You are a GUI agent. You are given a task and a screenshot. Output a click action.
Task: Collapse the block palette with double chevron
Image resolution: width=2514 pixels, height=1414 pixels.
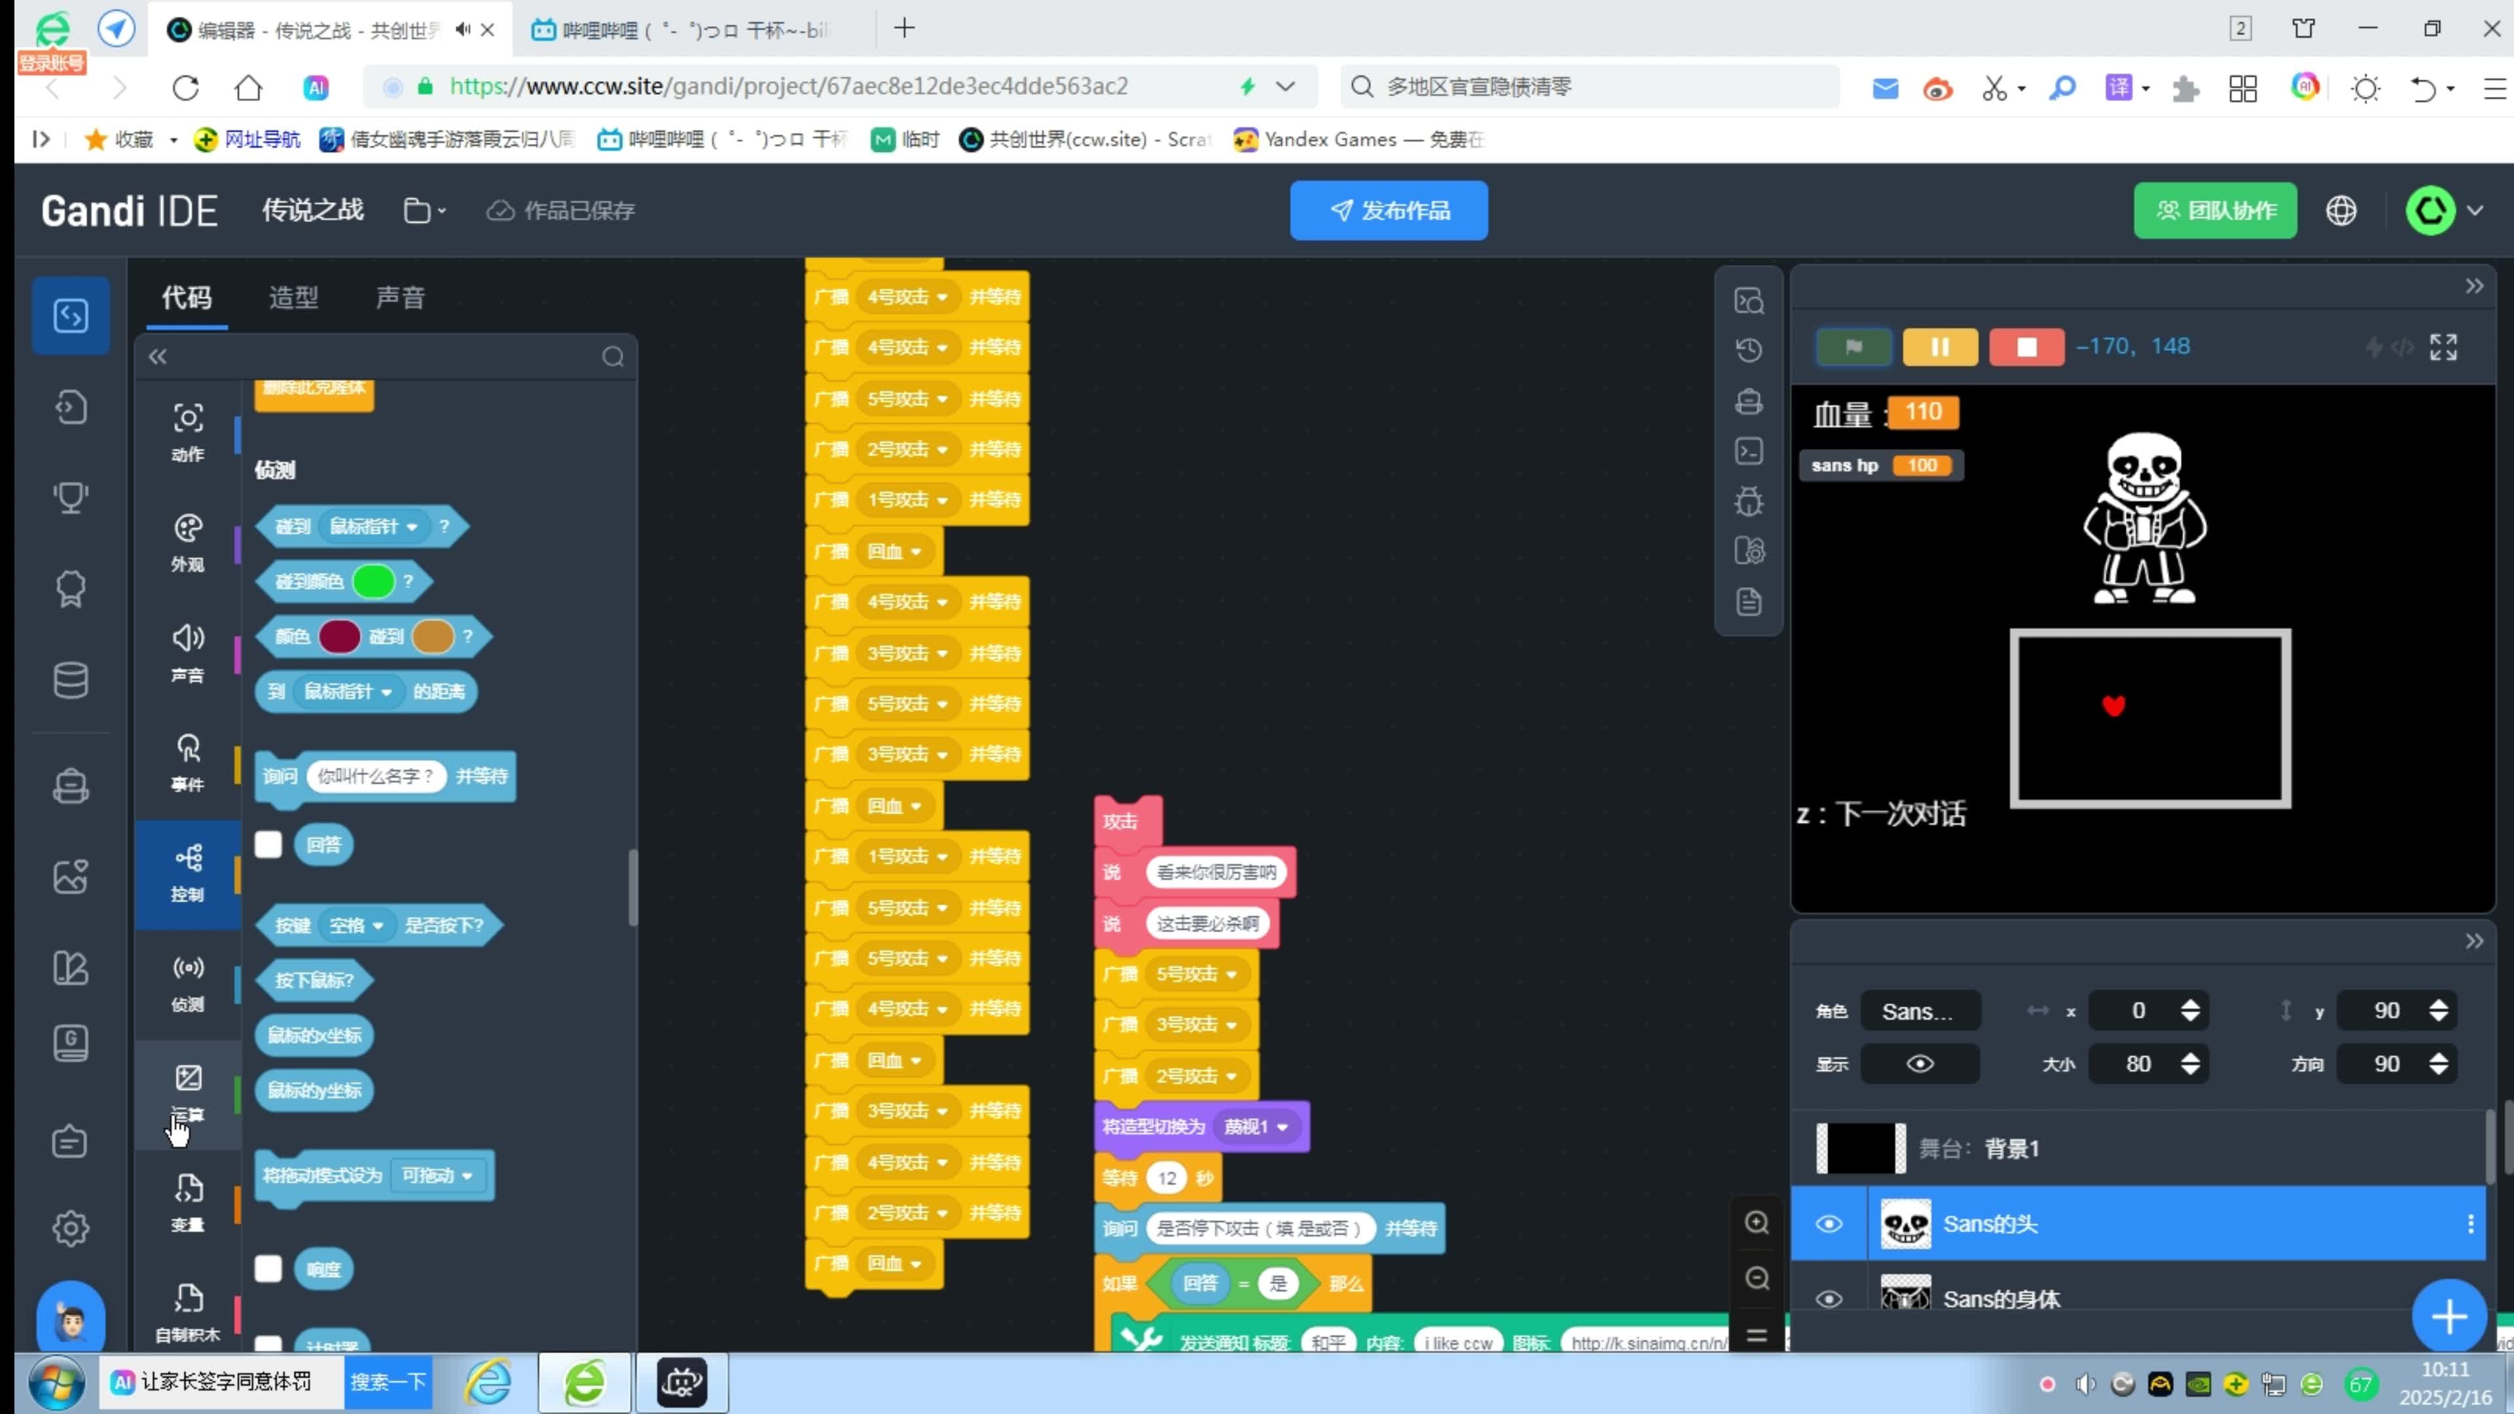(x=158, y=357)
